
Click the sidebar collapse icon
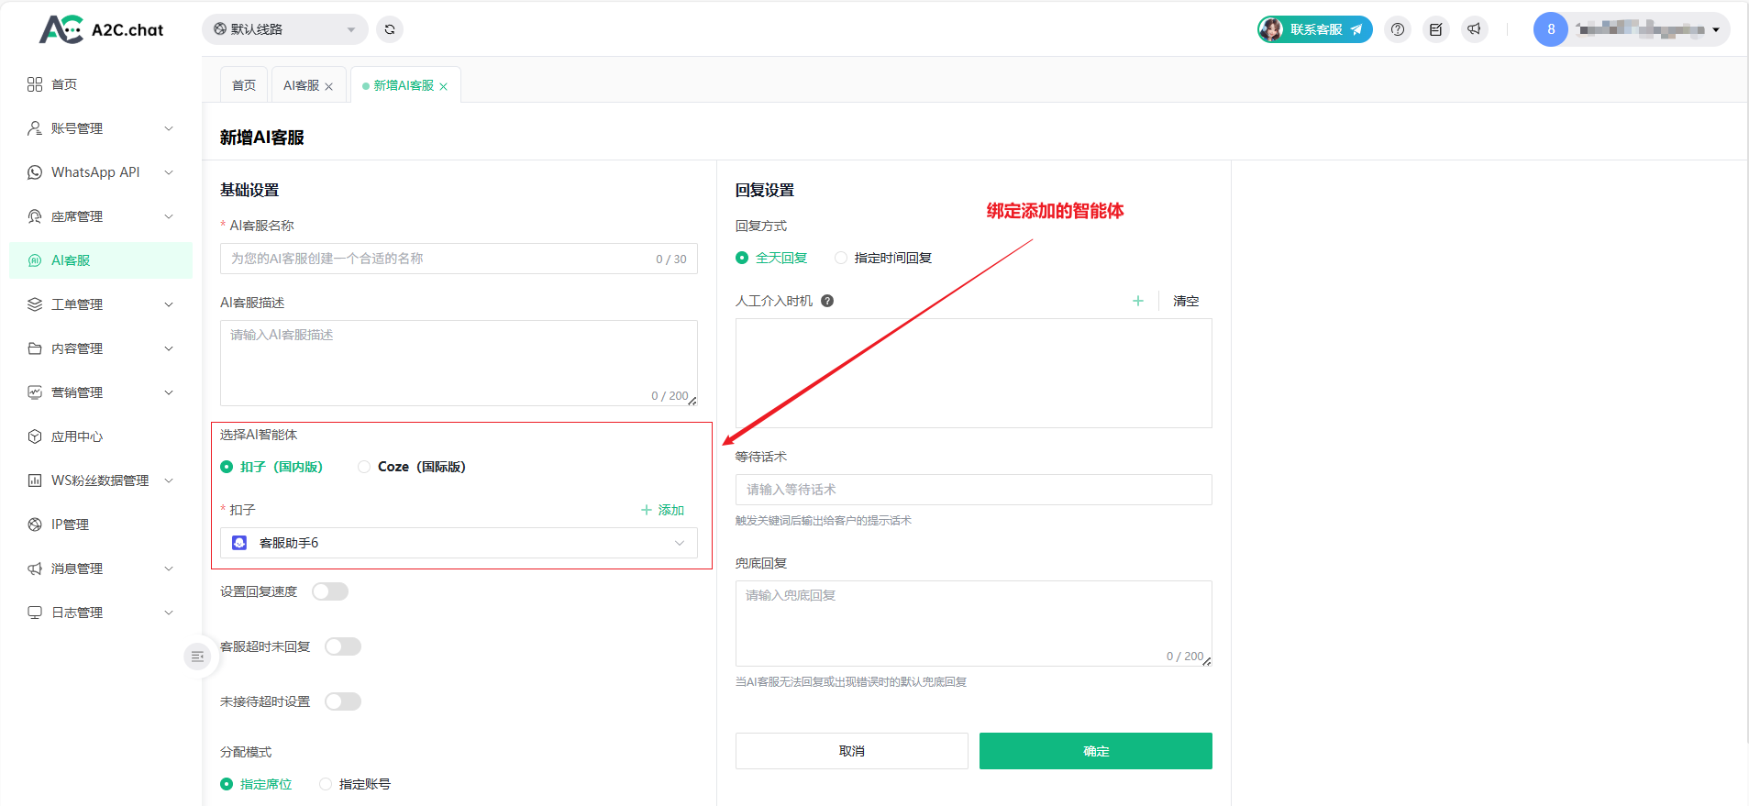(x=197, y=657)
